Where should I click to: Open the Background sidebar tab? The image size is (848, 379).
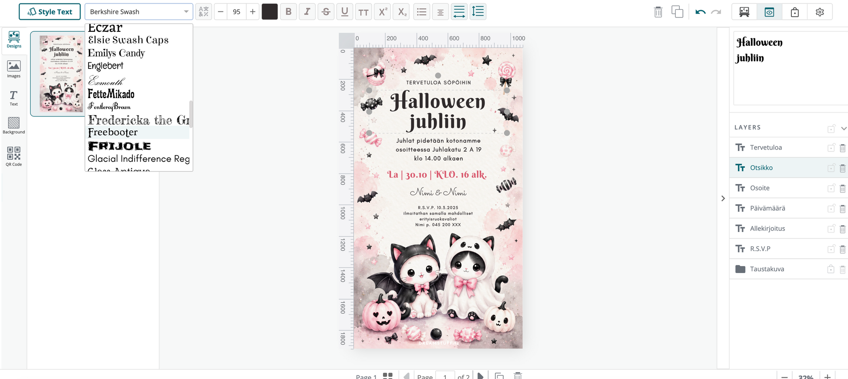14,126
